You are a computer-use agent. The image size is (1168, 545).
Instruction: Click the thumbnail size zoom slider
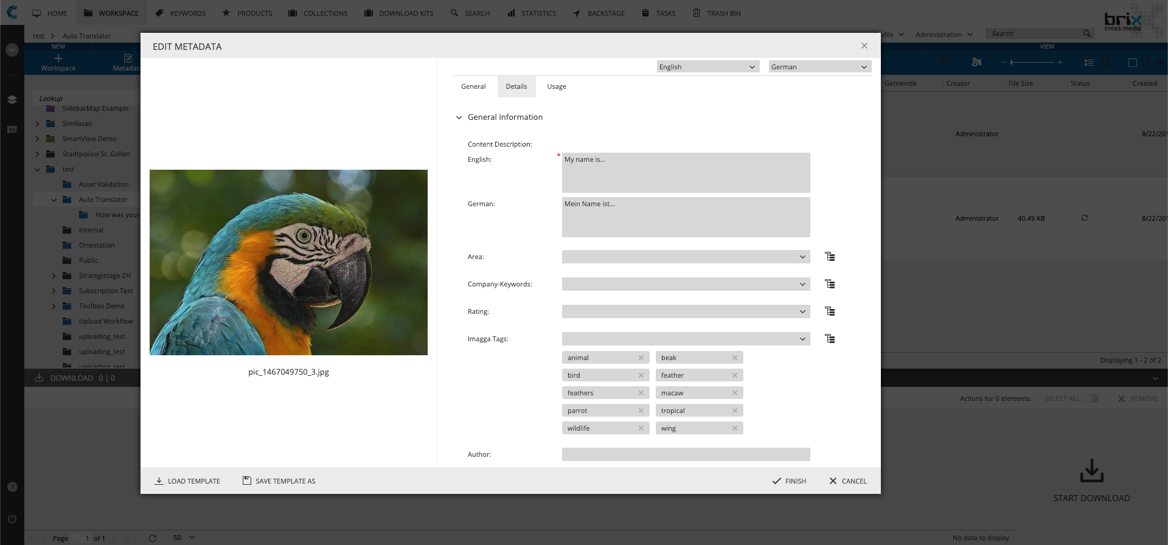click(1032, 62)
